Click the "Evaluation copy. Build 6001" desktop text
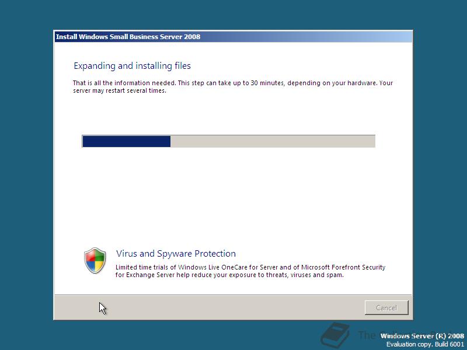The height and width of the screenshot is (350, 467). click(425, 344)
